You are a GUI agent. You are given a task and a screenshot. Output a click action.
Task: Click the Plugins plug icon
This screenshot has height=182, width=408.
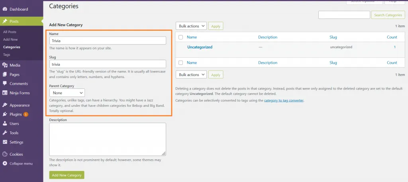click(5, 114)
